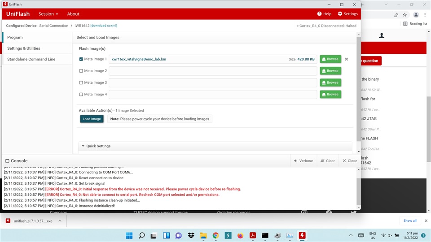
Task: Bookmark the page with the star icon
Action: [405, 15]
